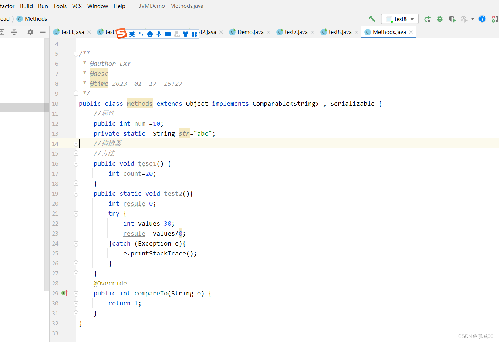Click the @time tag in the Javadoc
Viewport: 499px width, 342px height.
tap(99, 84)
